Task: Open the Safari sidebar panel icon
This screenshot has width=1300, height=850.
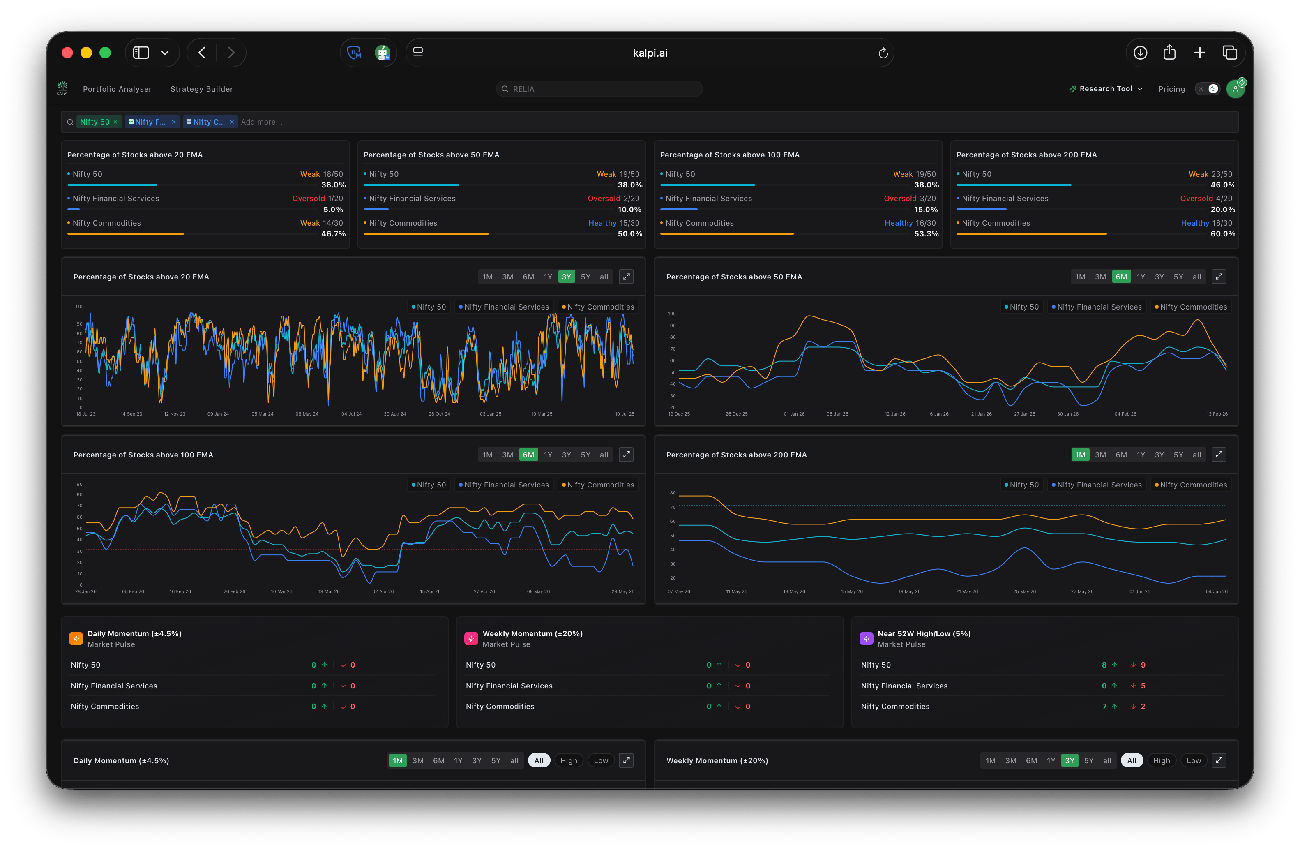Action: point(141,53)
